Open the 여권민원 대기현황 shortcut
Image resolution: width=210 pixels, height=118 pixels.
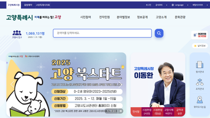point(200,35)
